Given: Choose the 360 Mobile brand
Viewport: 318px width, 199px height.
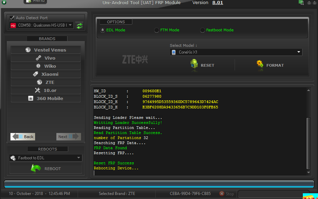Looking at the screenshot, I should coord(46,98).
